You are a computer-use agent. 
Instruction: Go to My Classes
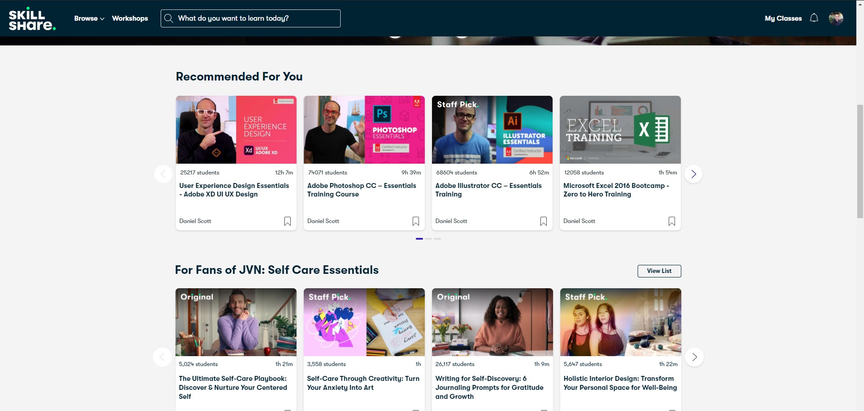(x=783, y=18)
